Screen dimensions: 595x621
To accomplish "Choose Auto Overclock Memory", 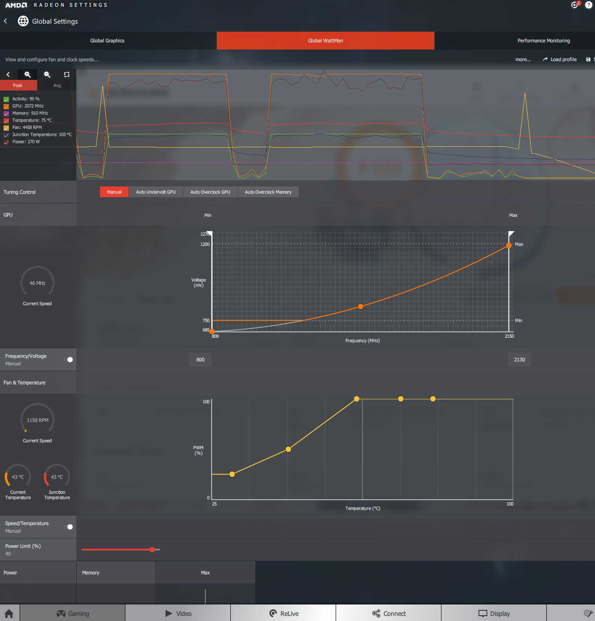I will point(268,192).
